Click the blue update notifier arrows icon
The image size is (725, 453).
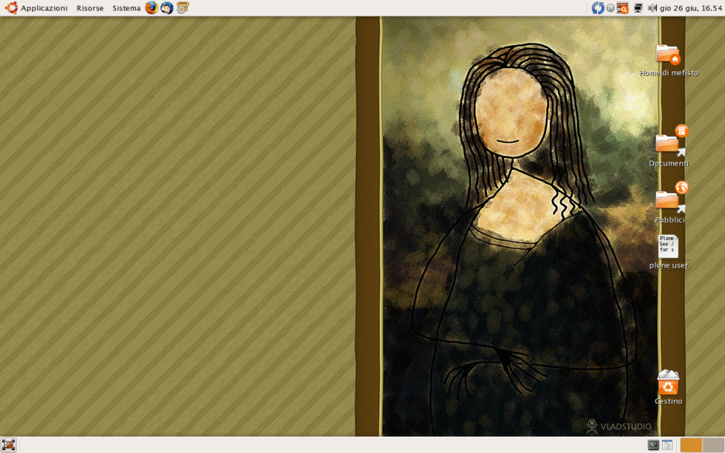coord(598,8)
